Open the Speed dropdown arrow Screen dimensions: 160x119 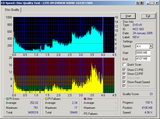click(151, 46)
